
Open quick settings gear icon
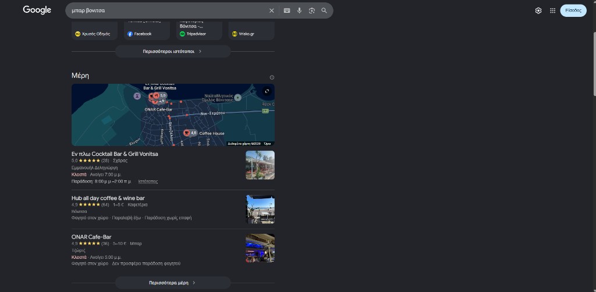coord(538,10)
